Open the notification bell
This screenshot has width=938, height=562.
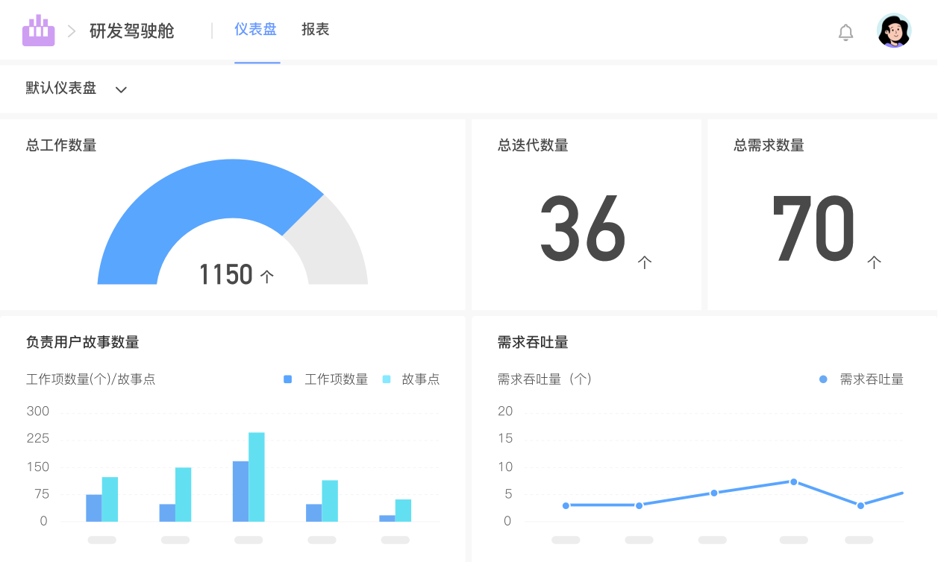845,32
